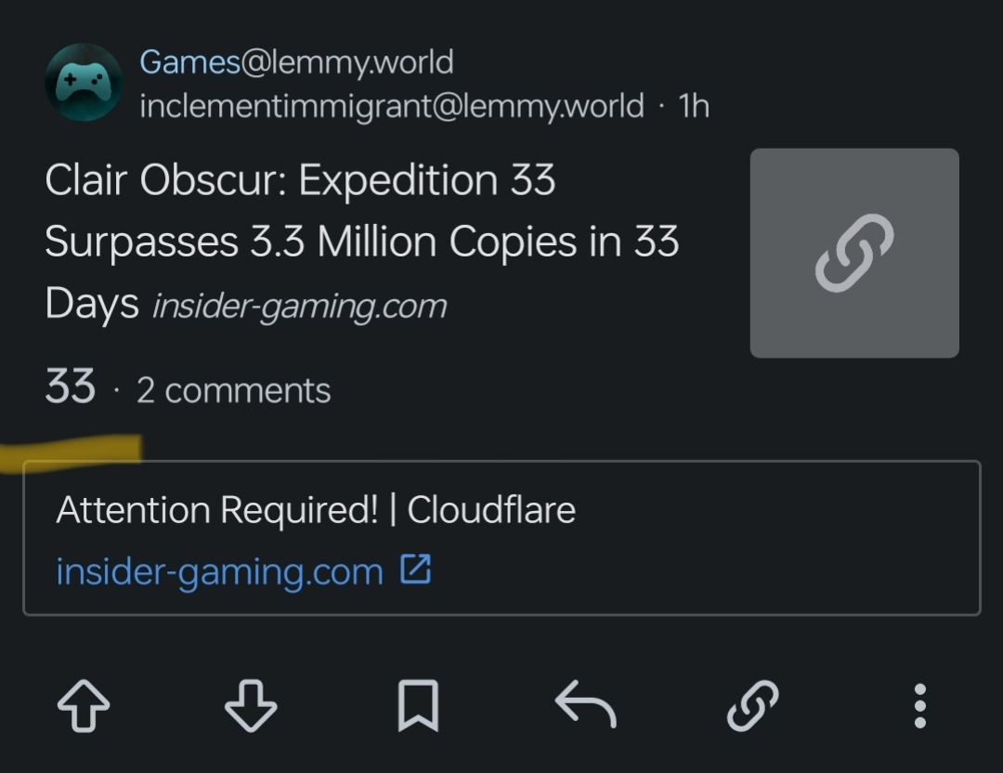Upvote the Clair Obscur post
The width and height of the screenshot is (1003, 773).
click(84, 706)
